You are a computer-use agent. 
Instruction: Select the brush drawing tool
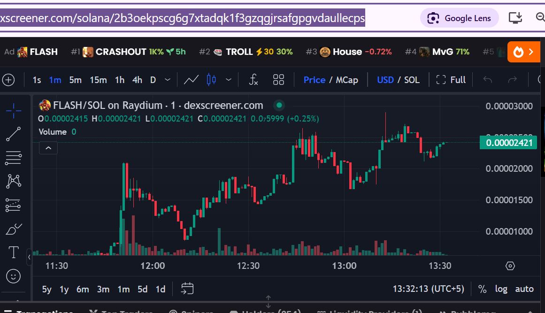pyautogui.click(x=14, y=229)
